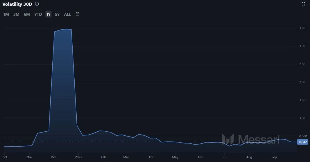Switch to the 3M time range
This screenshot has width=310, height=162.
(16, 14)
